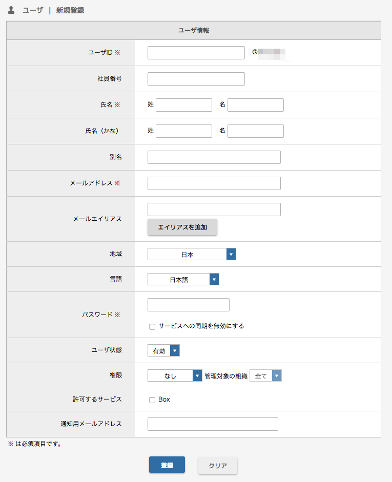Viewport: 392px width, 482px height.
Task: Open the 言語 dropdown showing 日本語
Action: [x=183, y=279]
